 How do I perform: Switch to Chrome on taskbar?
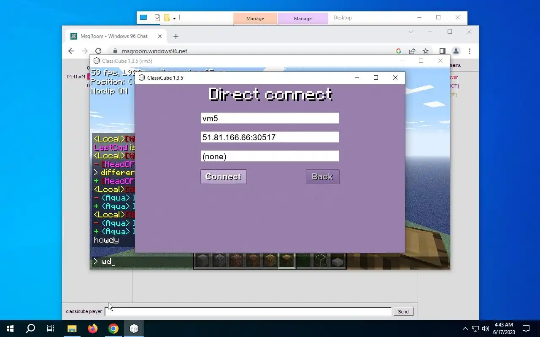tap(113, 329)
